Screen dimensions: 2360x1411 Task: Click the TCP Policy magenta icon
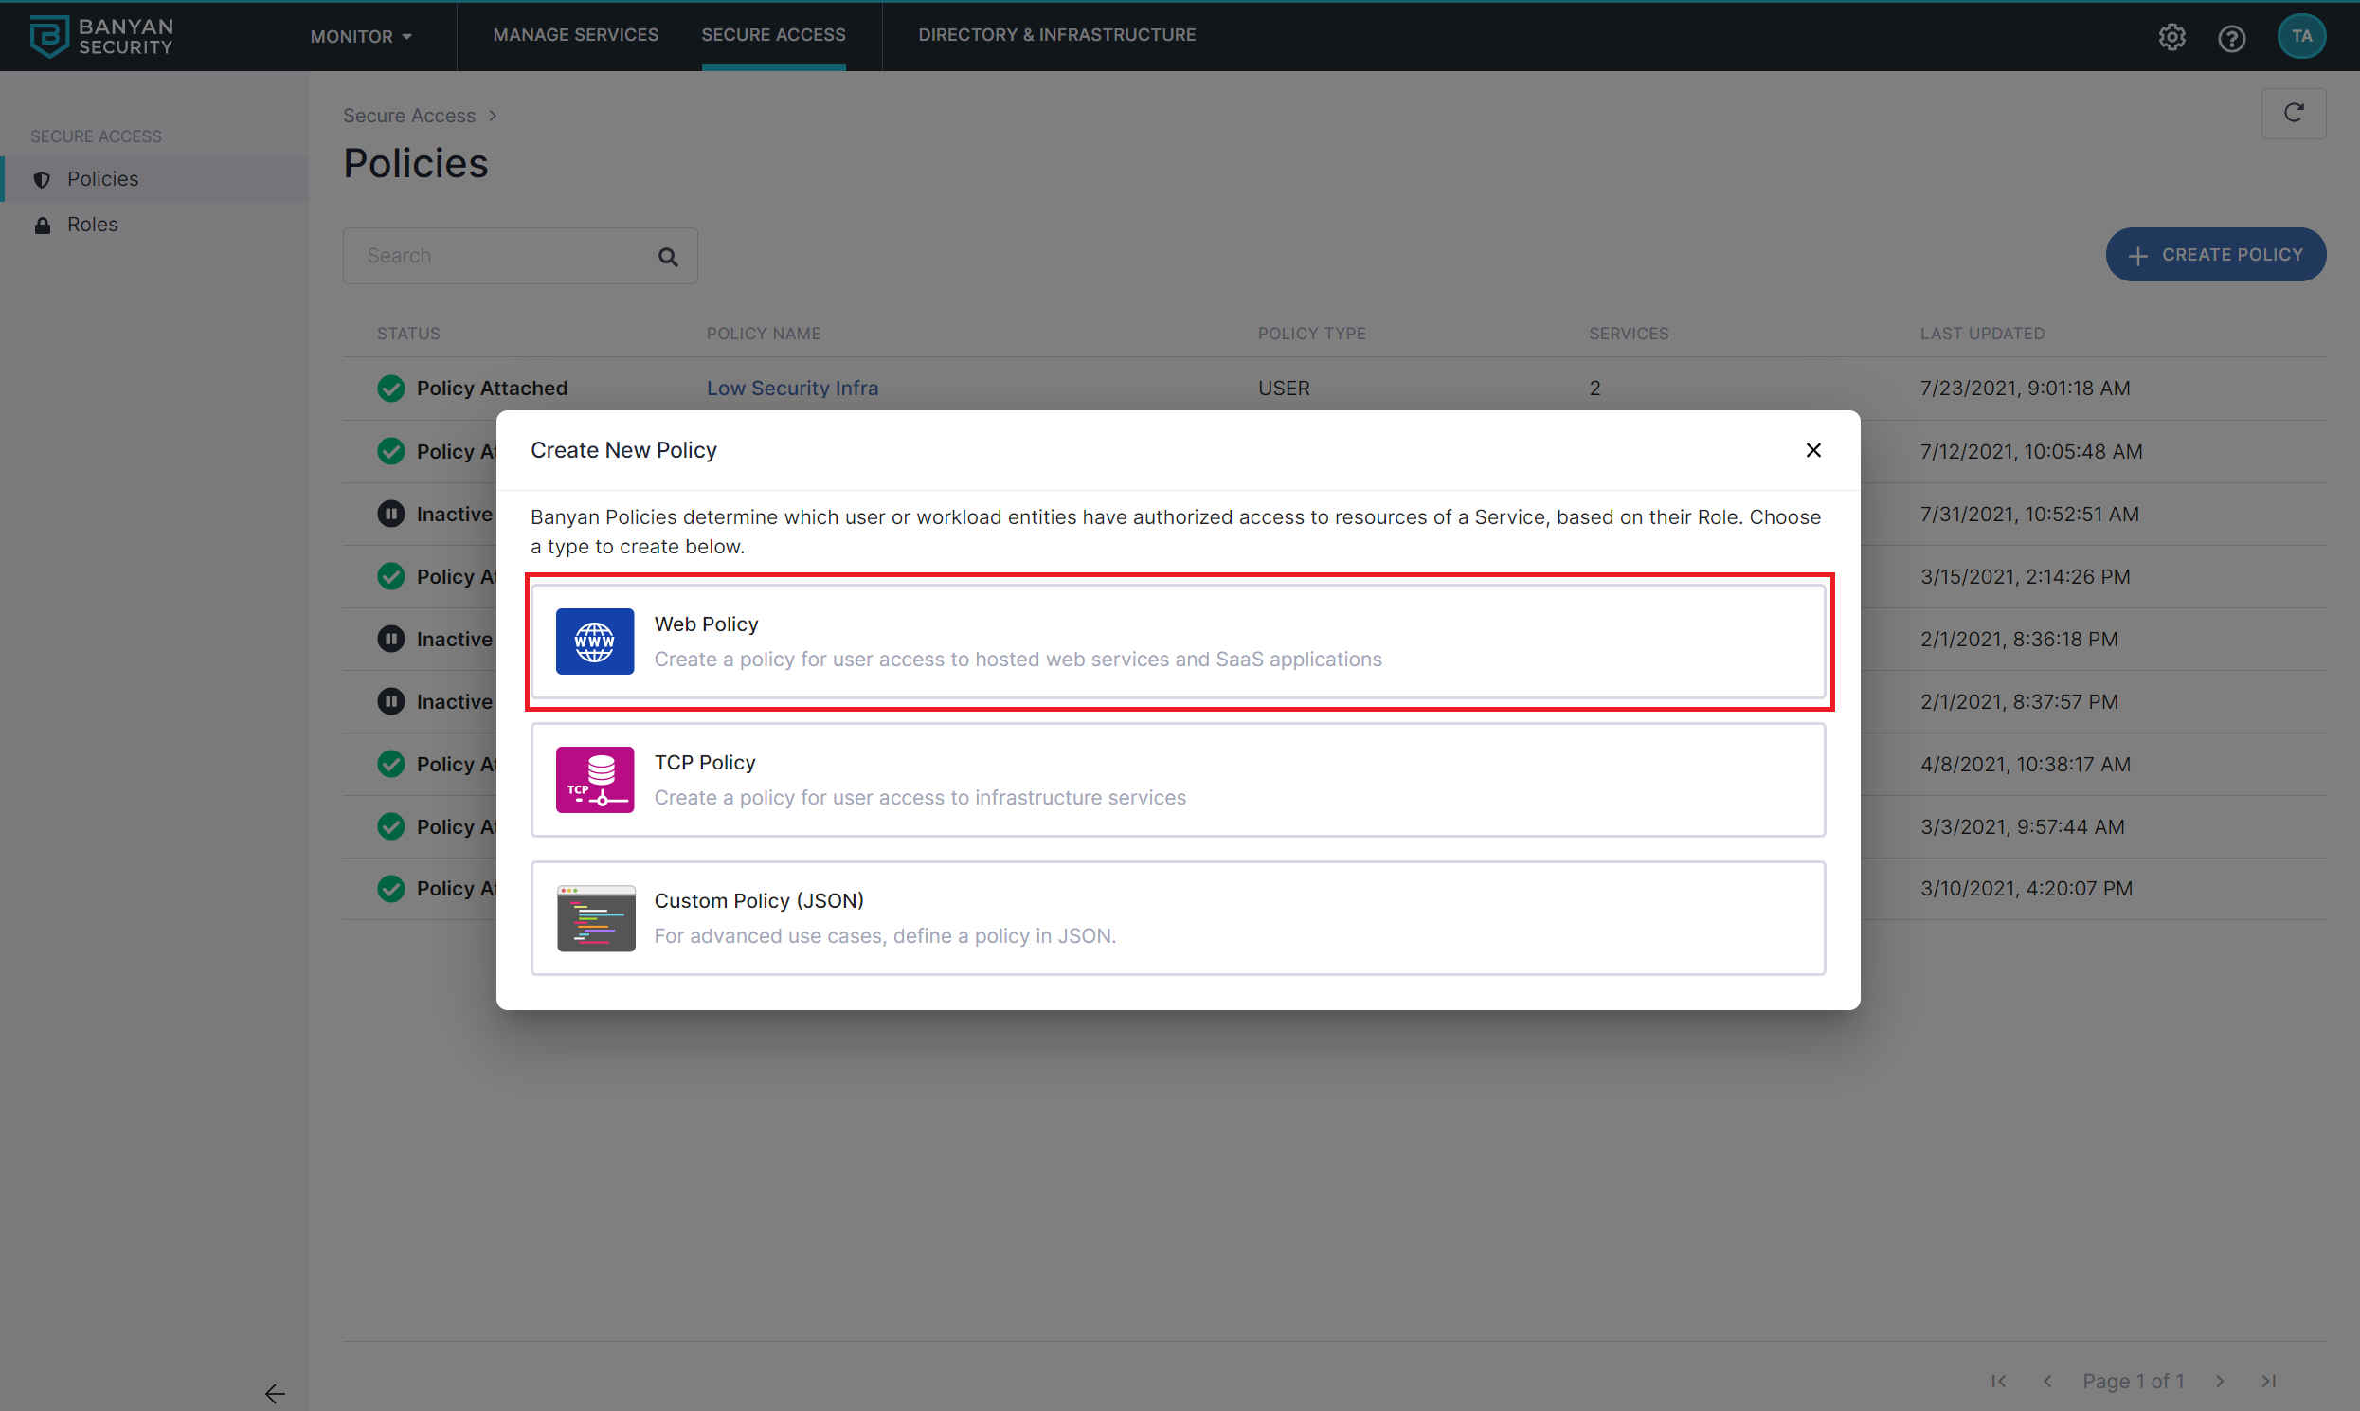click(x=594, y=780)
